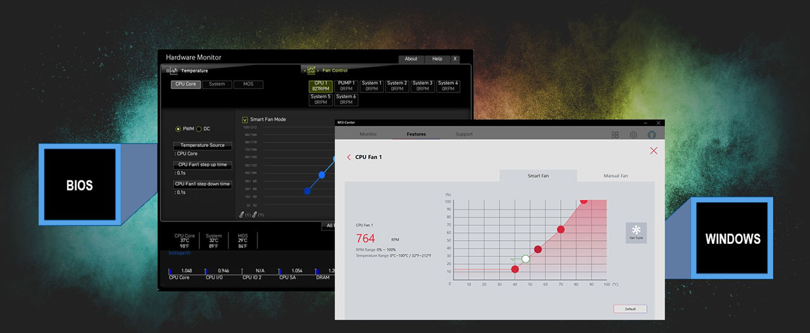The width and height of the screenshot is (810, 333).
Task: Click the left chevron beside Fan Control
Action: pos(304,71)
